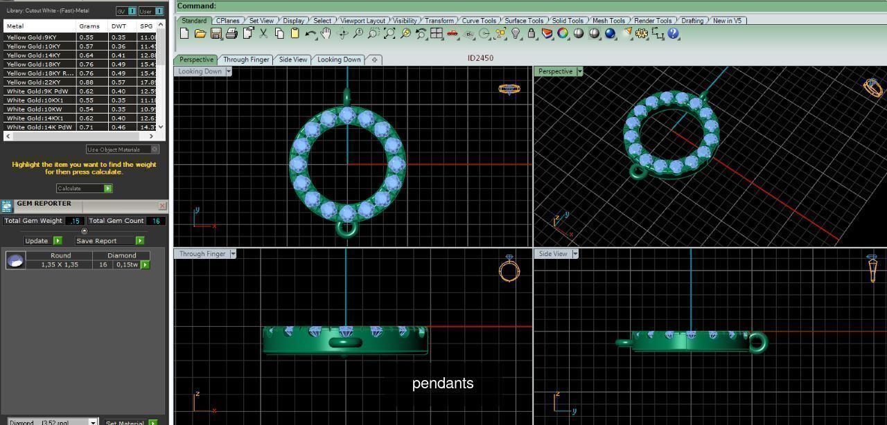
Task: Toggle Use Object Materials option
Action: point(122,150)
